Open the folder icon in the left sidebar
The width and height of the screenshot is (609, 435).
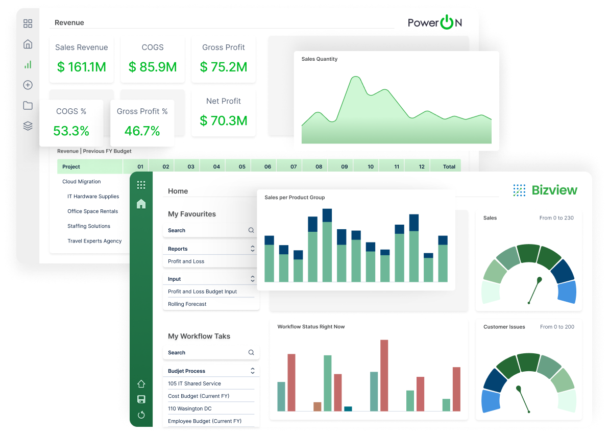[x=28, y=105]
